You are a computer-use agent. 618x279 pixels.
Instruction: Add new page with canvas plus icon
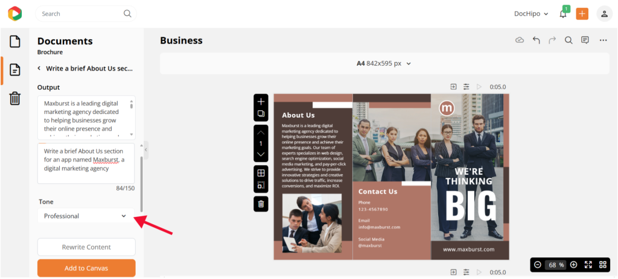(x=261, y=101)
